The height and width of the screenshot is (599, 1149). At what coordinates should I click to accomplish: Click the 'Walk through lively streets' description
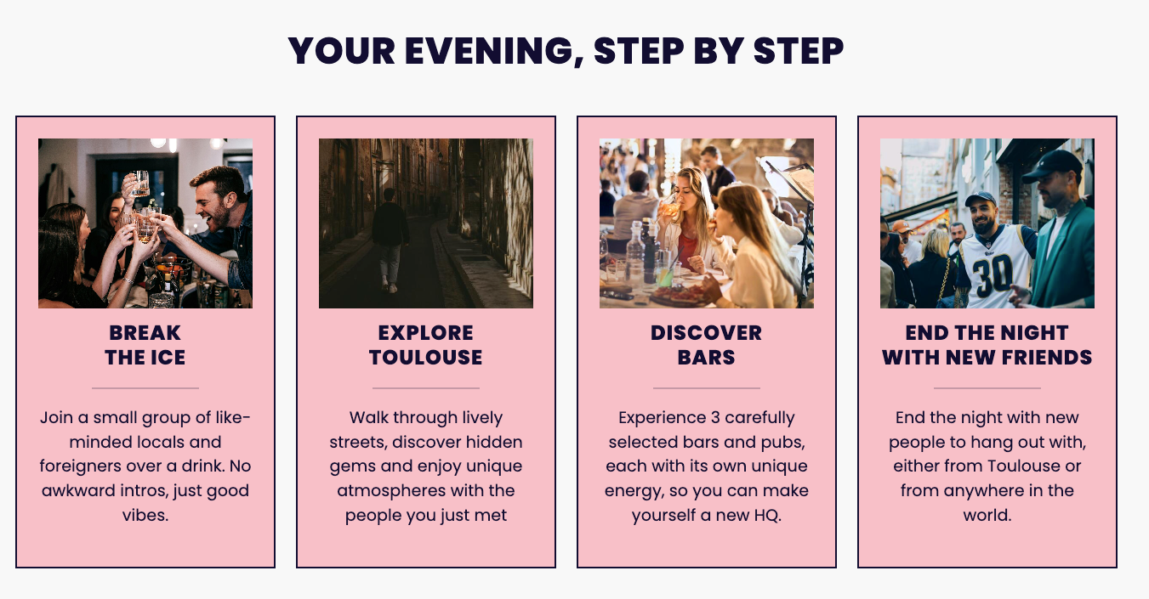click(x=426, y=466)
